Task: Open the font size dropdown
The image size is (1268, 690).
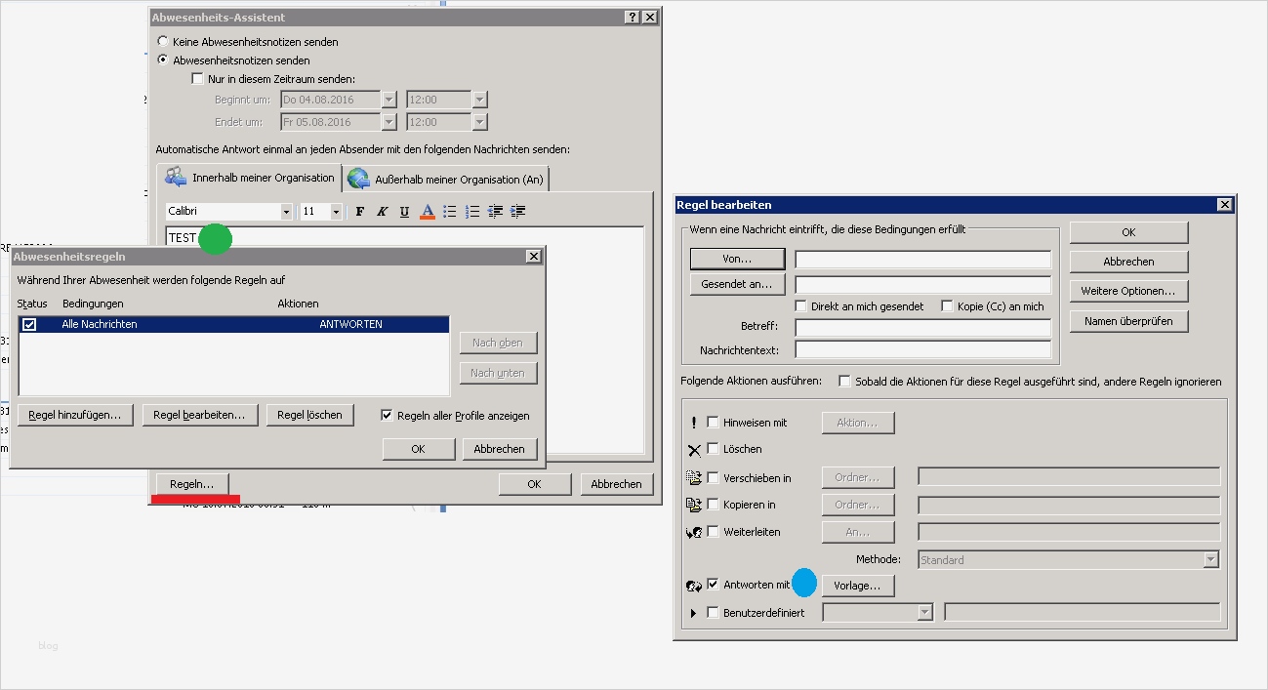Action: point(337,211)
